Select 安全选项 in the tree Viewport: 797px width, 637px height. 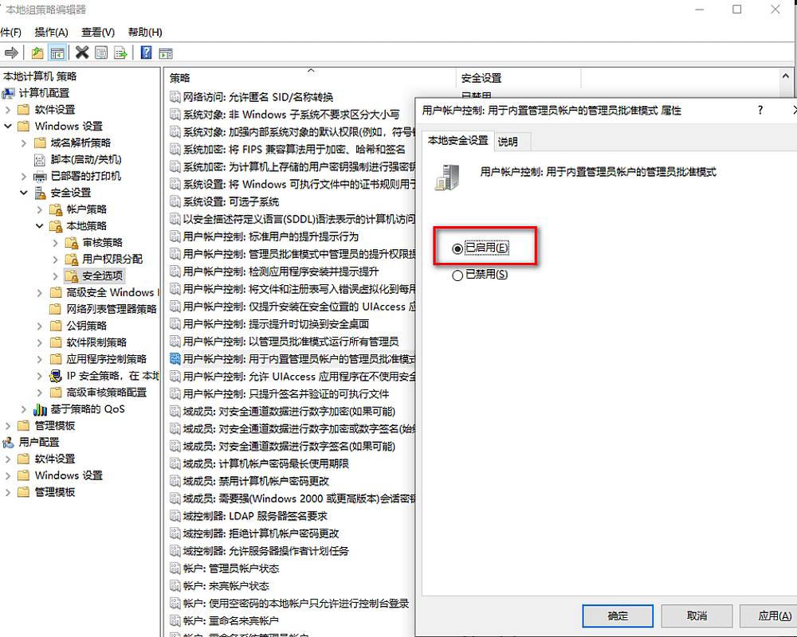tap(103, 276)
